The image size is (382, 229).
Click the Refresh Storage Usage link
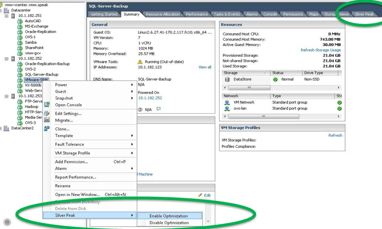(x=321, y=50)
